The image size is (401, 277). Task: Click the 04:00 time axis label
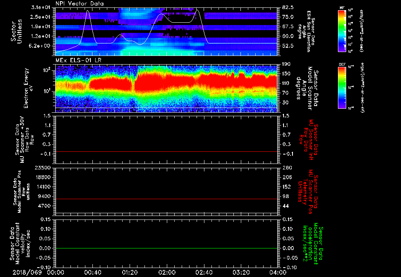click(x=278, y=272)
